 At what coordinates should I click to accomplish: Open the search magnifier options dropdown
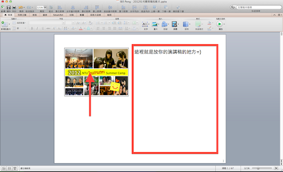pos(233,7)
